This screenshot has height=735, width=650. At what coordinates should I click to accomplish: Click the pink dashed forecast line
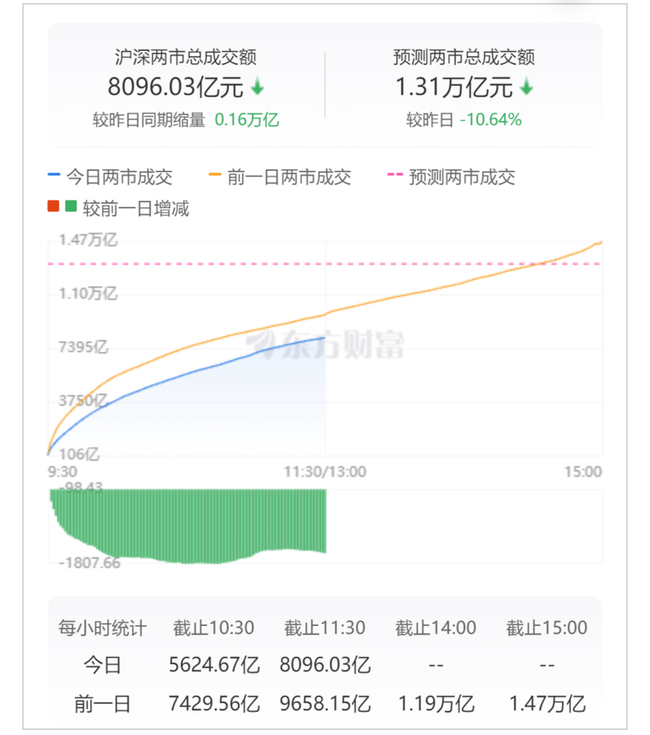click(x=325, y=264)
